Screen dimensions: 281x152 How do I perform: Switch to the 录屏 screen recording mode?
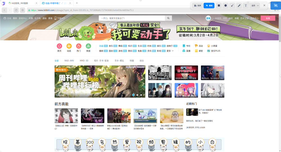point(198,5)
